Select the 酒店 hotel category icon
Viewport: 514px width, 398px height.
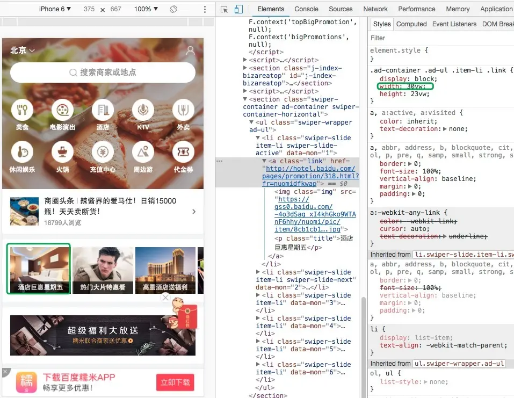click(x=103, y=110)
